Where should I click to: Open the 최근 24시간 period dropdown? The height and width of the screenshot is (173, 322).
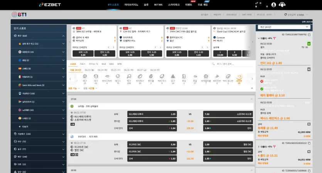(x=284, y=27)
